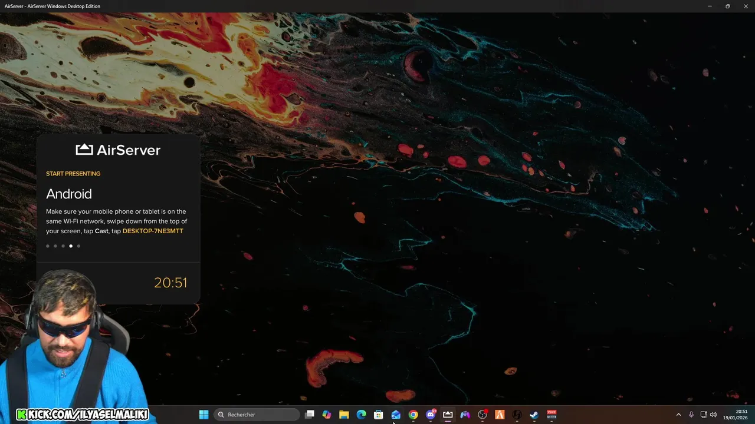Click the 20:51 clock in AirServer panel
The width and height of the screenshot is (755, 424).
tap(170, 283)
